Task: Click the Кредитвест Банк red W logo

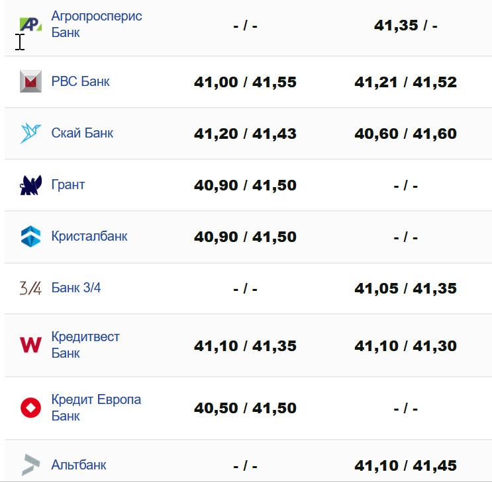Action: point(30,345)
